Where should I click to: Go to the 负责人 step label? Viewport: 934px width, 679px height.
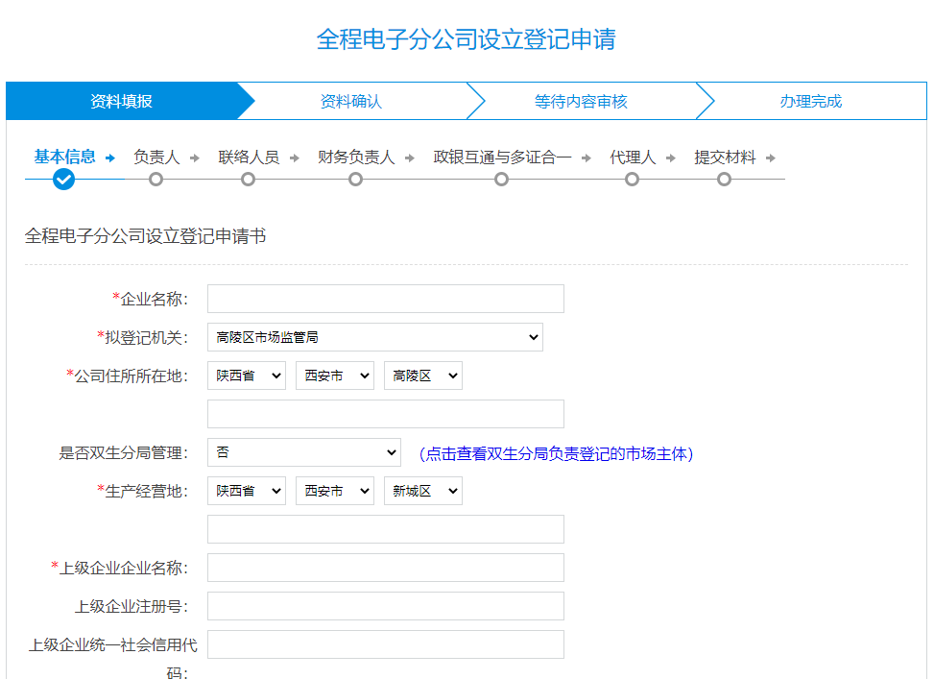[x=156, y=158]
